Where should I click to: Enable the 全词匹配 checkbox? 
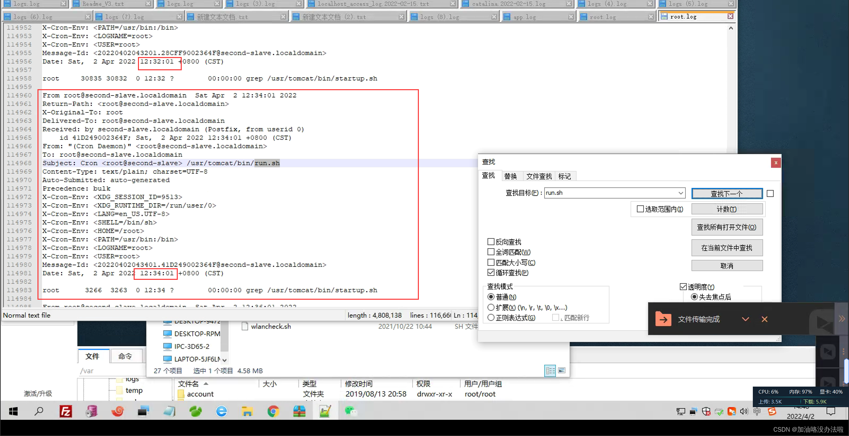pyautogui.click(x=491, y=252)
